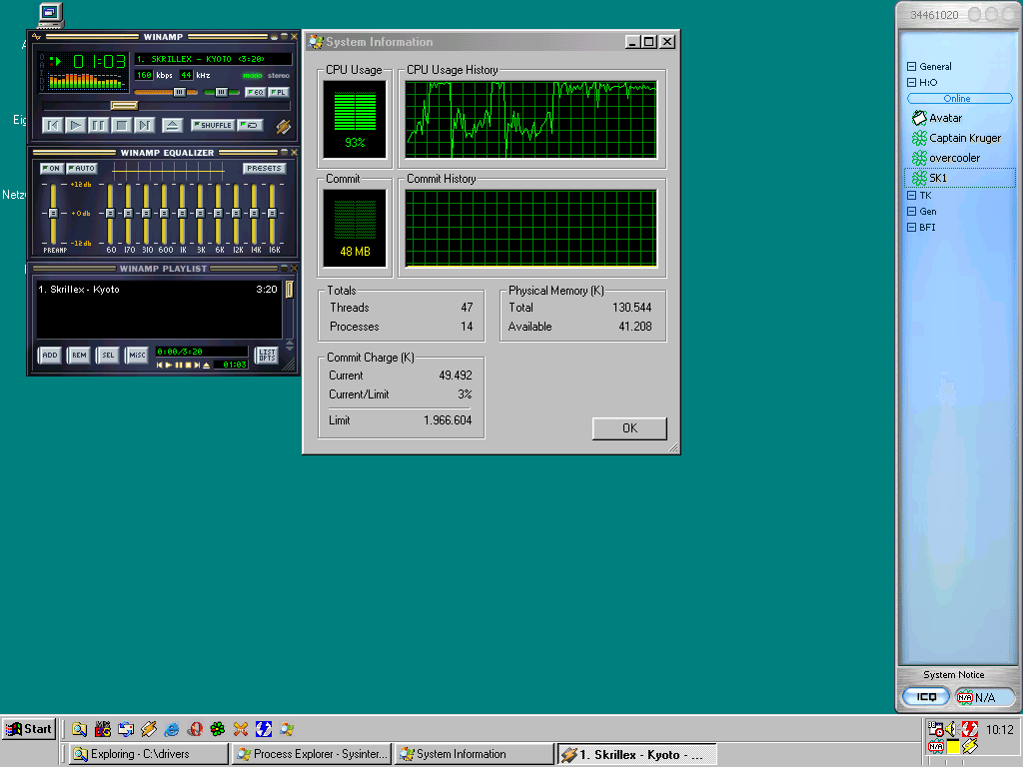
Task: Click the Commit History graph
Action: (530, 229)
